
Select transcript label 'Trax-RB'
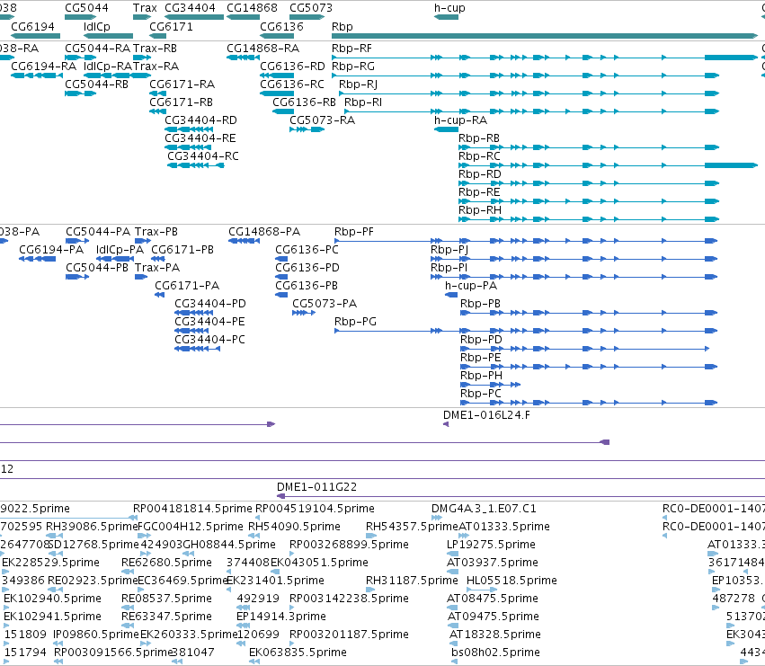(155, 49)
